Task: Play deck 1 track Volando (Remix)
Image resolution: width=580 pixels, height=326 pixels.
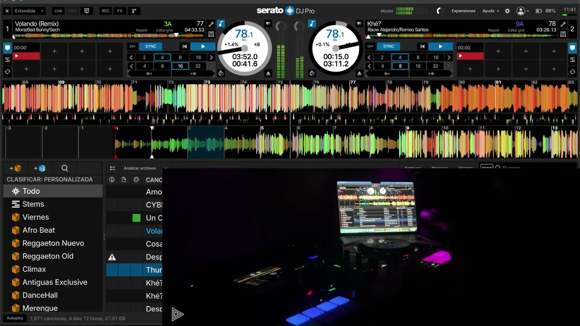Action: [x=203, y=46]
